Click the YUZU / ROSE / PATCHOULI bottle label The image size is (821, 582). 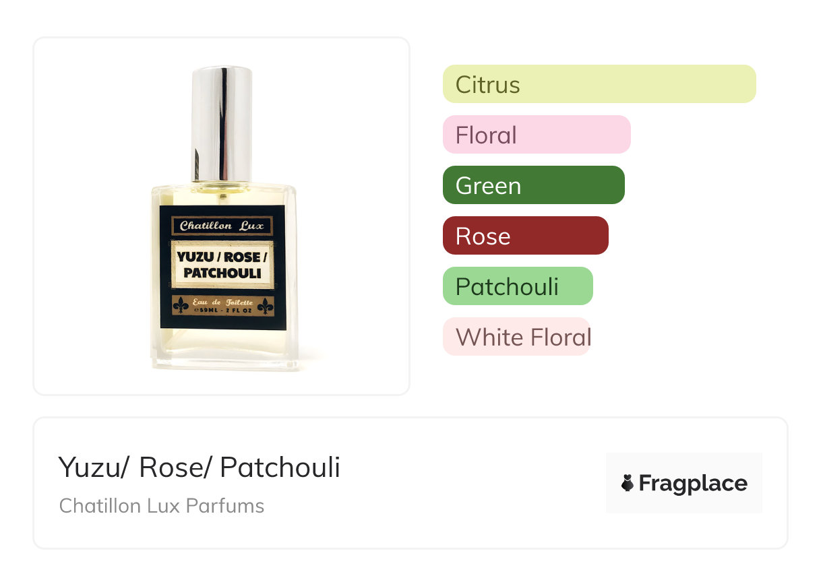pyautogui.click(x=222, y=265)
